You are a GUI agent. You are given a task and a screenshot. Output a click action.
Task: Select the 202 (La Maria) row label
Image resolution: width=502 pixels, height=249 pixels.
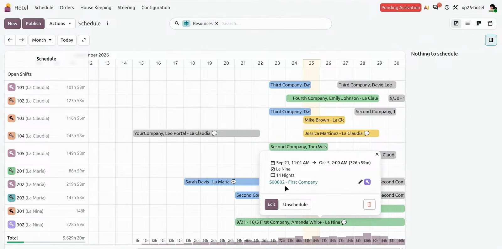31,184
